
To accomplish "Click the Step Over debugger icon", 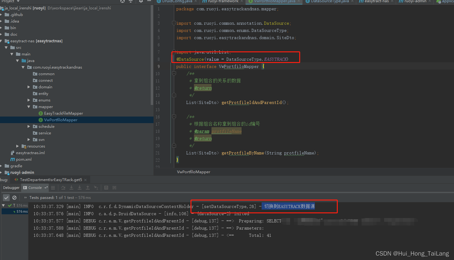I will coord(63,188).
